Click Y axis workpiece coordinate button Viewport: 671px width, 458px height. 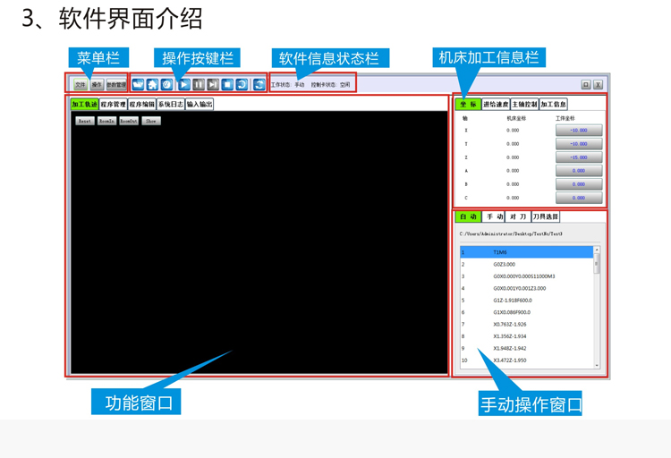(579, 144)
